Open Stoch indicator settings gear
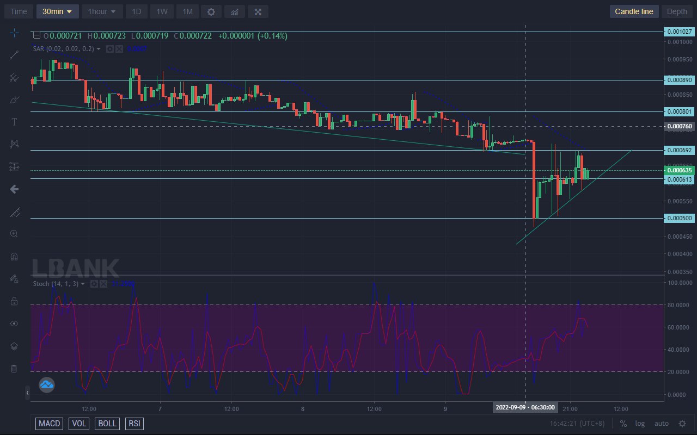 [x=94, y=284]
